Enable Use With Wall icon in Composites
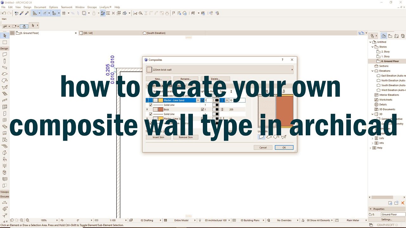Screen dimensions: 406x228 tap(261, 137)
